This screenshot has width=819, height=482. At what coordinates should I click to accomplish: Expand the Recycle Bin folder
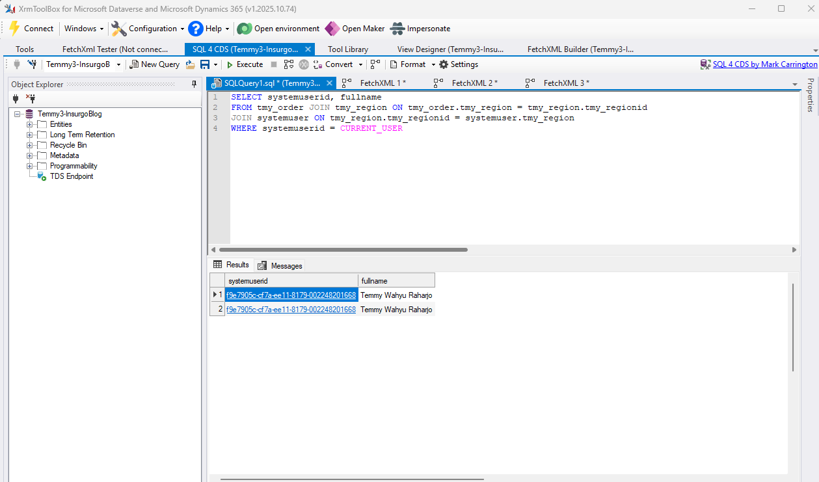tap(29, 145)
